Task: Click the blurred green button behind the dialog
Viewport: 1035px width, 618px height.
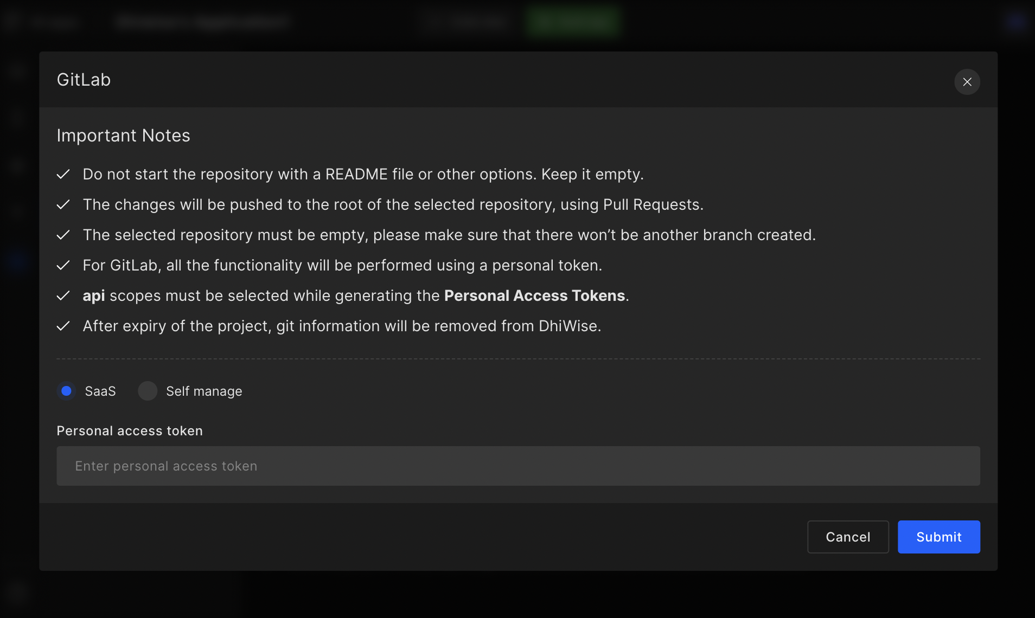Action: pyautogui.click(x=573, y=22)
